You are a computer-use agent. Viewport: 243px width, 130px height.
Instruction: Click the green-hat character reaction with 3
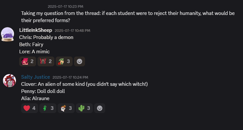click(x=64, y=61)
